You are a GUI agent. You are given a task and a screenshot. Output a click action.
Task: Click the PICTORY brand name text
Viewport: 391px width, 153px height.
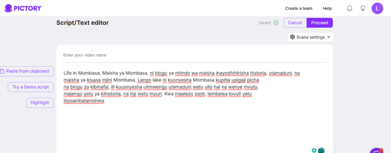pyautogui.click(x=27, y=8)
